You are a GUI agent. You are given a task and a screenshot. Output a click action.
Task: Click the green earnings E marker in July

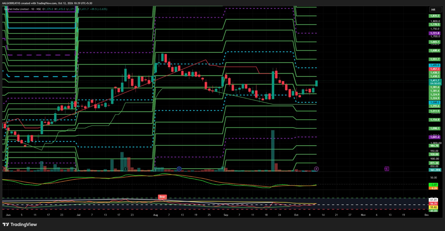point(126,169)
